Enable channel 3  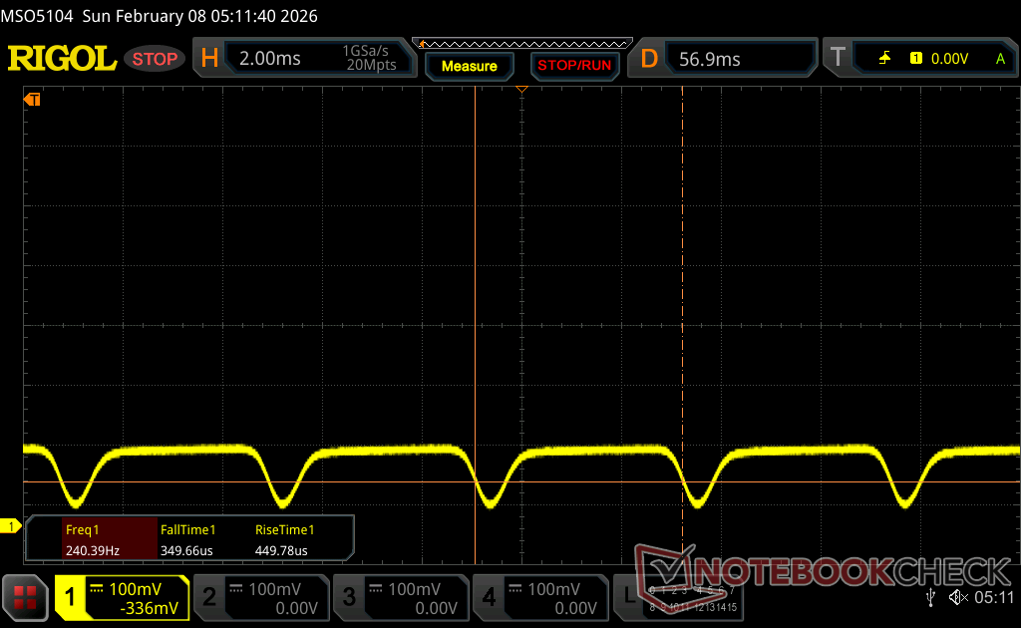(x=400, y=597)
